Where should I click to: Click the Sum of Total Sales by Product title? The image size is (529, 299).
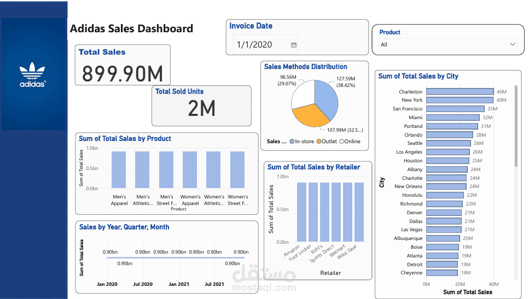click(x=125, y=138)
